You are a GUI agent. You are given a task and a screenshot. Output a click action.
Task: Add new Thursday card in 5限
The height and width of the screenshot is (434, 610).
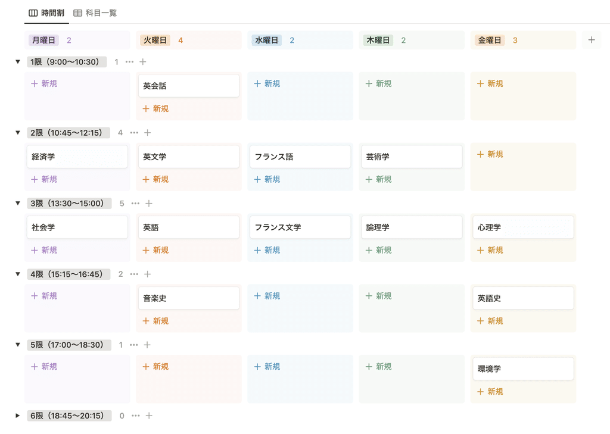(x=378, y=367)
